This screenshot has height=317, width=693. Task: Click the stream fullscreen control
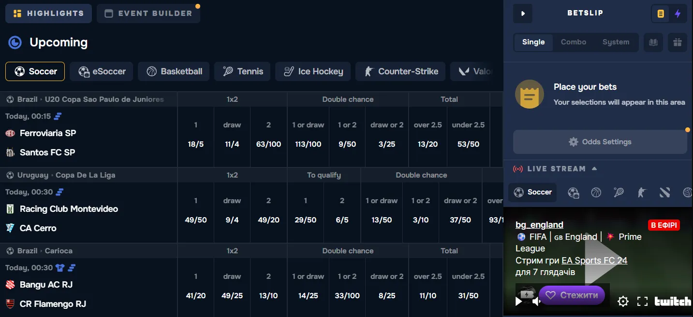[643, 301]
